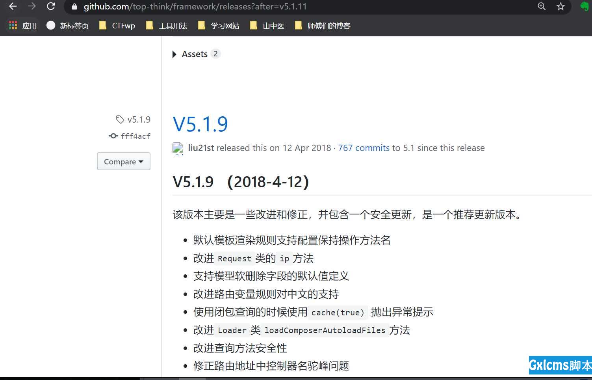
Task: Open the Compare dropdown
Action: point(124,161)
